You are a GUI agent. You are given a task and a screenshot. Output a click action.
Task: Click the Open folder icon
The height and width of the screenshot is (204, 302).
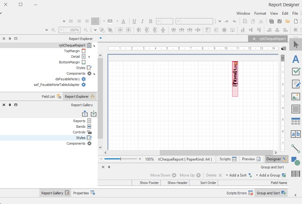[287, 21]
